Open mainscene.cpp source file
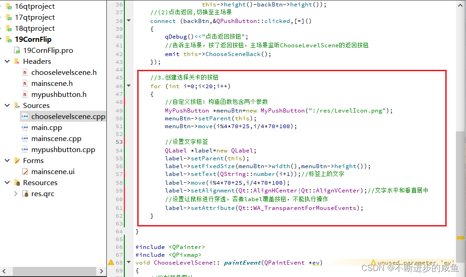The width and height of the screenshot is (466, 277). pyautogui.click(x=56, y=139)
